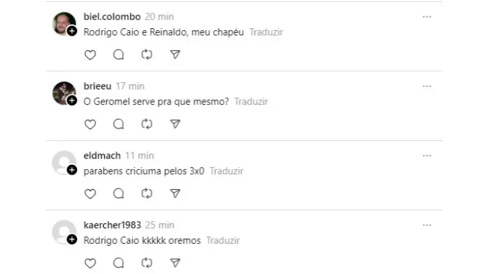Translate biel.colombo's post with Traduzir
Screen dimensions: 488x274
[x=267, y=32]
